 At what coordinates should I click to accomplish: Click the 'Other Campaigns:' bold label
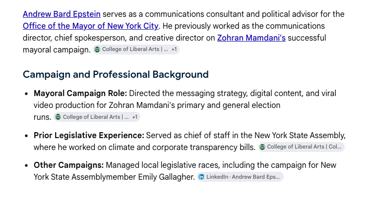pos(68,165)
